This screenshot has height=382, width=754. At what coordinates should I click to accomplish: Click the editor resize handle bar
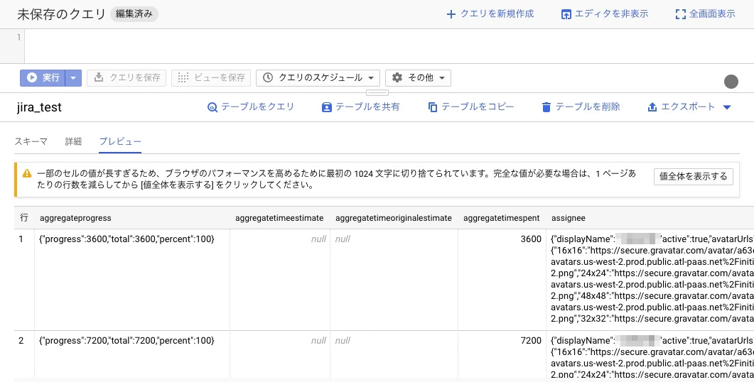point(377,92)
